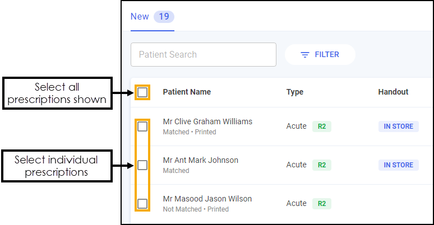434x225 pixels.
Task: Sort by the Type column header
Action: tap(295, 92)
